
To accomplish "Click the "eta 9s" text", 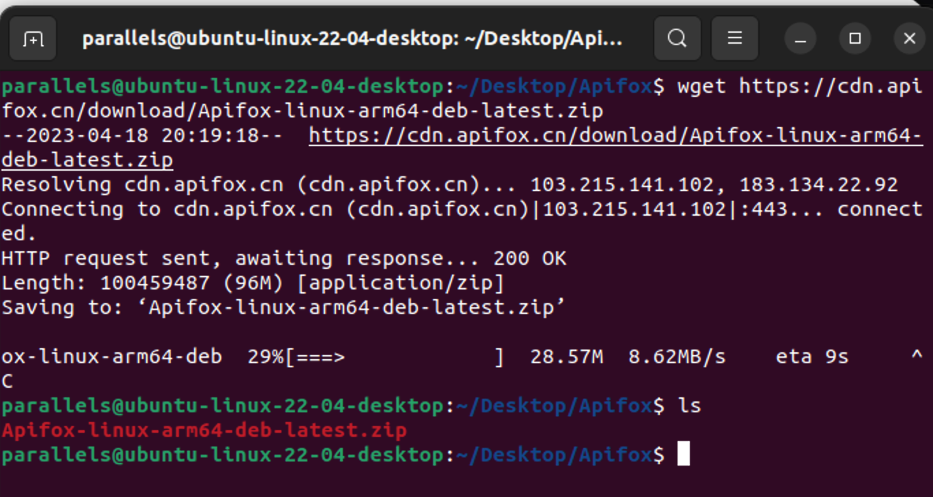I will tap(811, 357).
